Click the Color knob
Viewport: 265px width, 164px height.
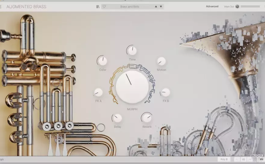[103, 61]
